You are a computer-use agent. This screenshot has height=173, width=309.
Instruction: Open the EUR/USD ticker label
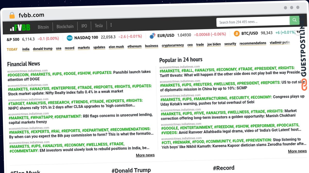[x=166, y=35]
